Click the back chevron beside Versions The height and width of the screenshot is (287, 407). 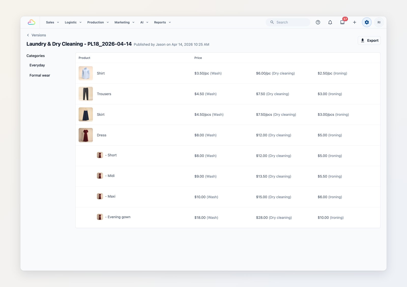[28, 35]
